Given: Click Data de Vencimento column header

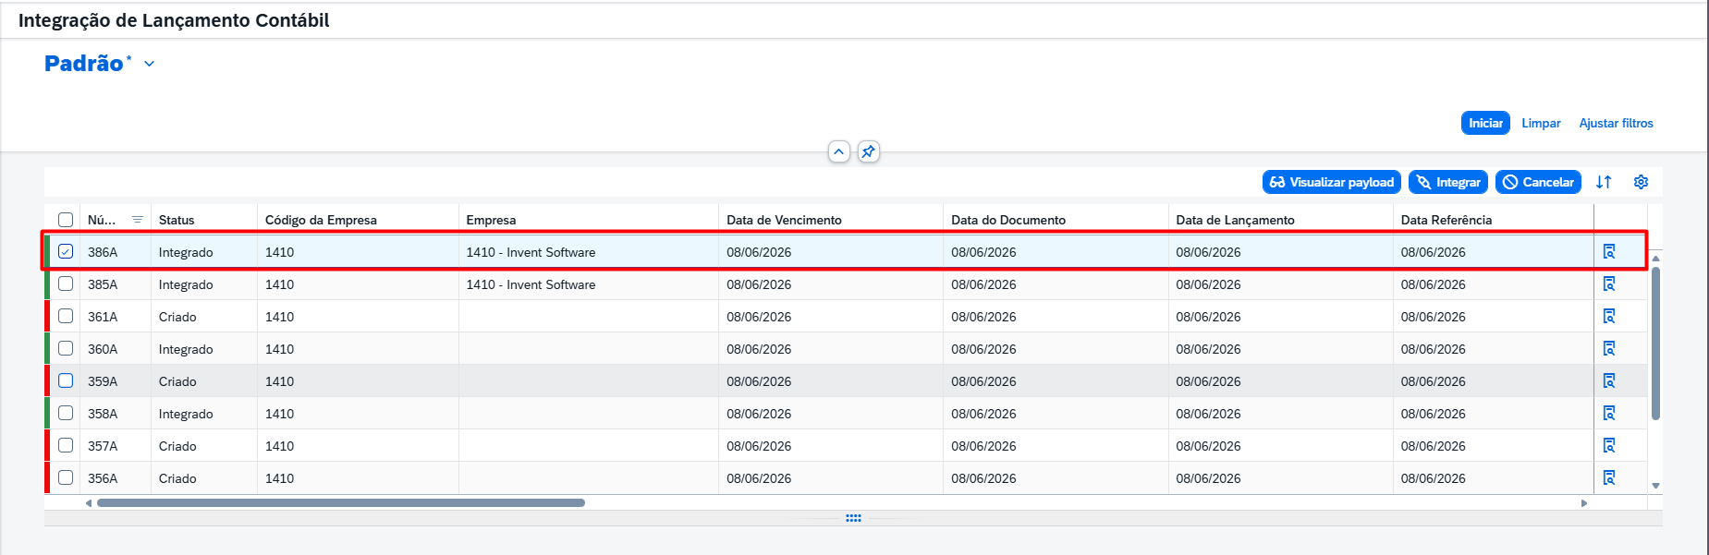Looking at the screenshot, I should tap(831, 220).
